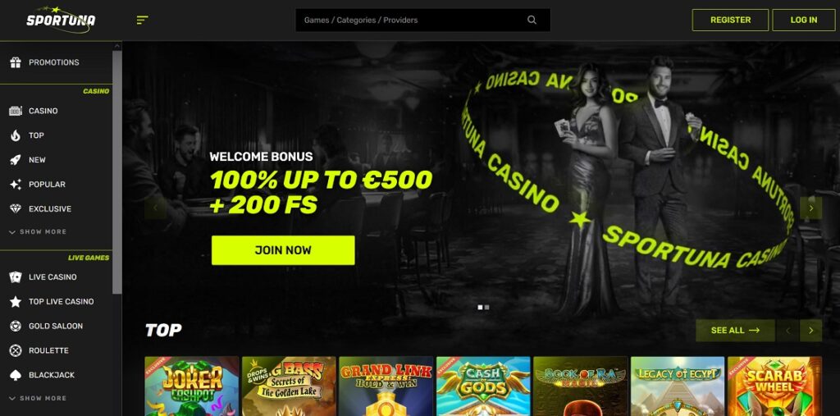Expand Show More under Casino section

pyautogui.click(x=38, y=232)
